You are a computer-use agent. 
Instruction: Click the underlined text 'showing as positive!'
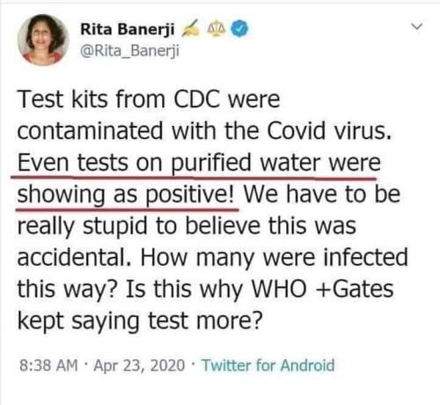click(x=126, y=195)
